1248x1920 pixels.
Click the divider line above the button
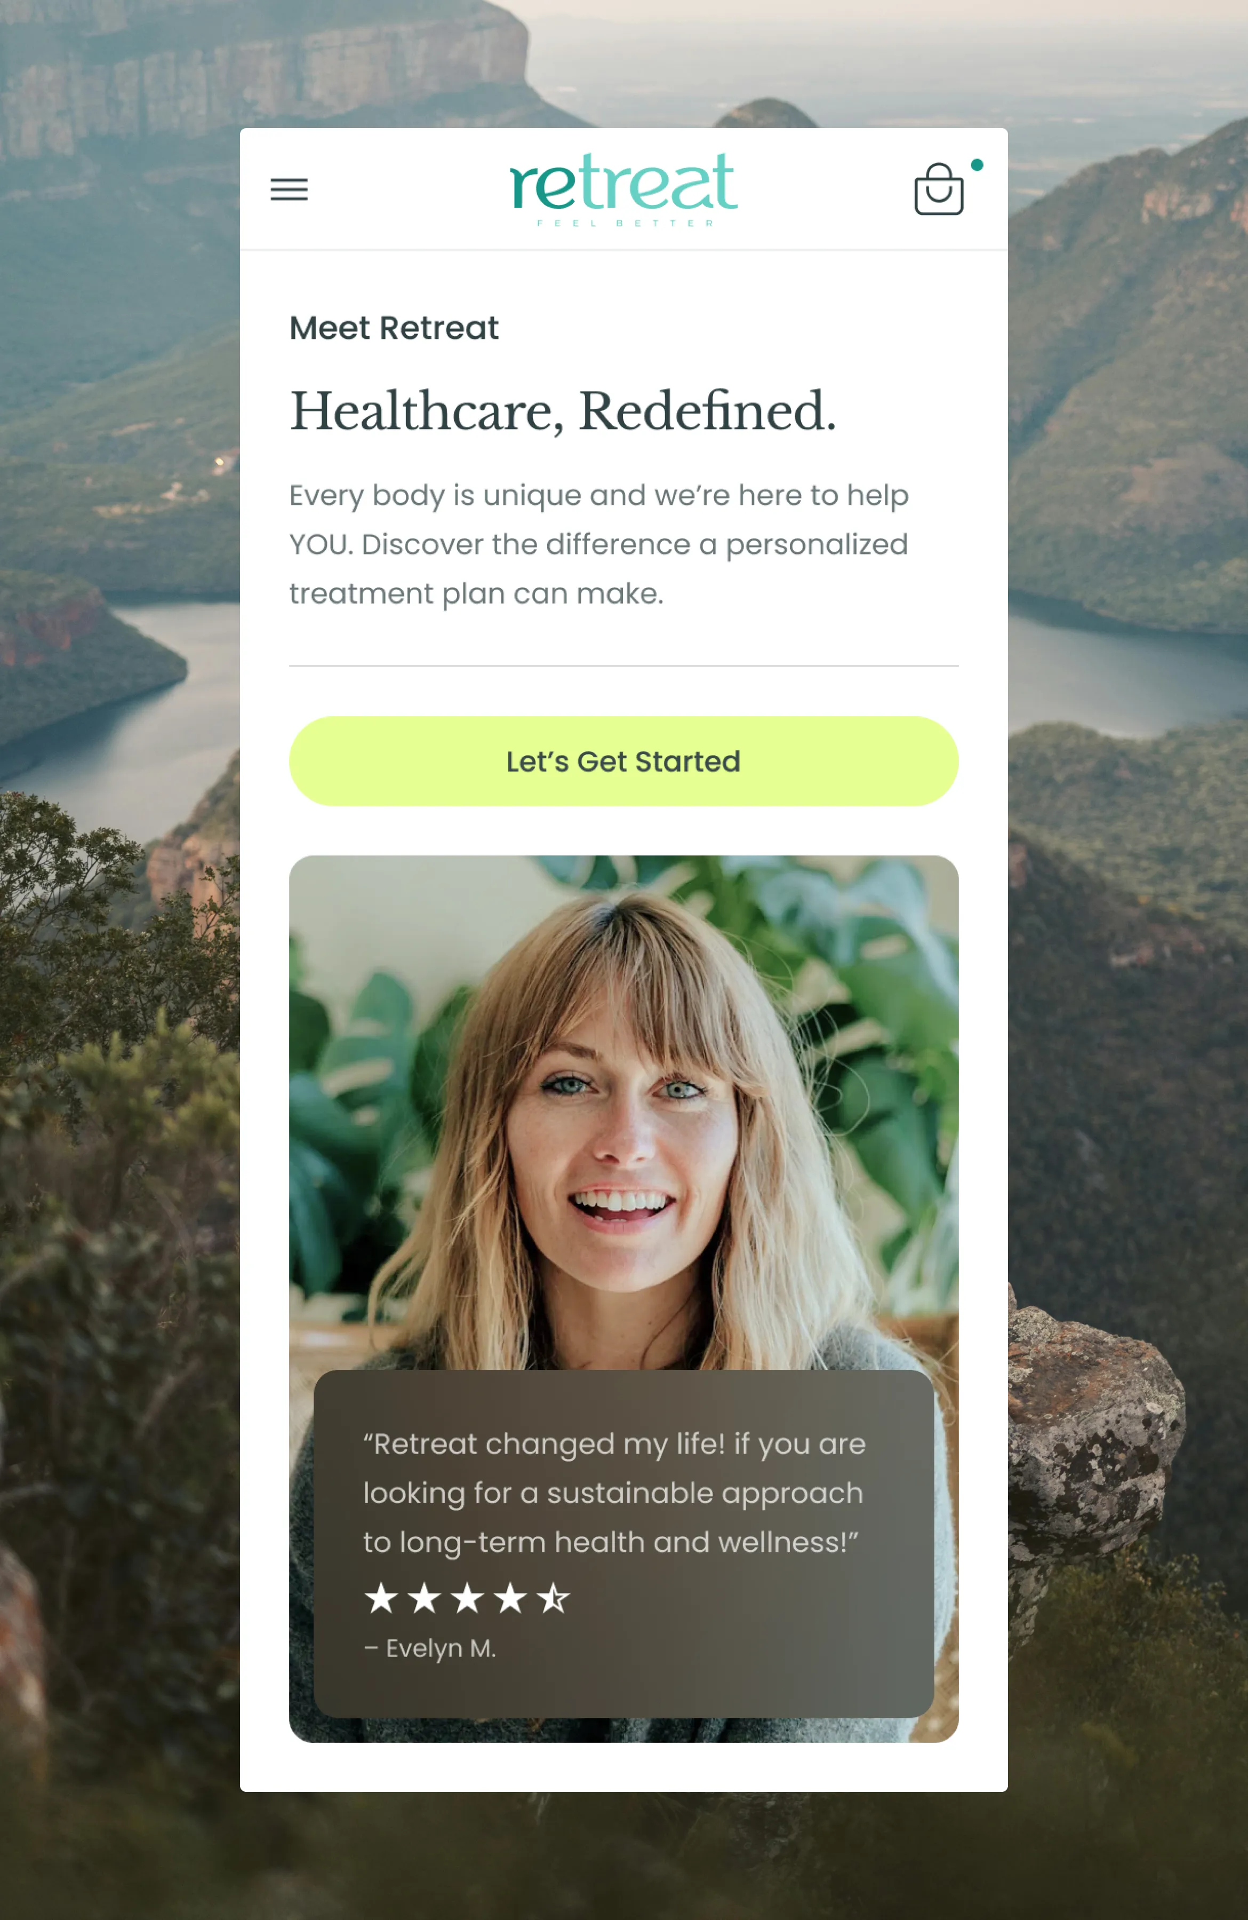coord(624,665)
